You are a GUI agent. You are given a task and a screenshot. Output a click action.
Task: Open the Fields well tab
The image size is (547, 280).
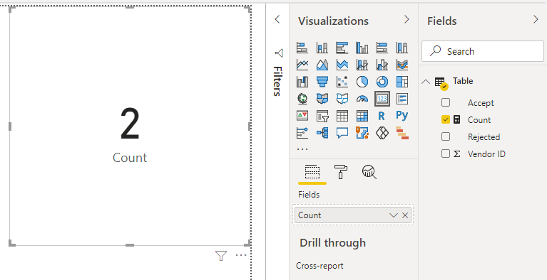pyautogui.click(x=312, y=172)
